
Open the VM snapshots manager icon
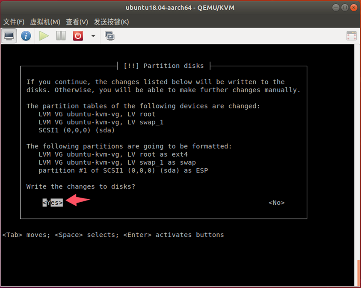pos(109,36)
